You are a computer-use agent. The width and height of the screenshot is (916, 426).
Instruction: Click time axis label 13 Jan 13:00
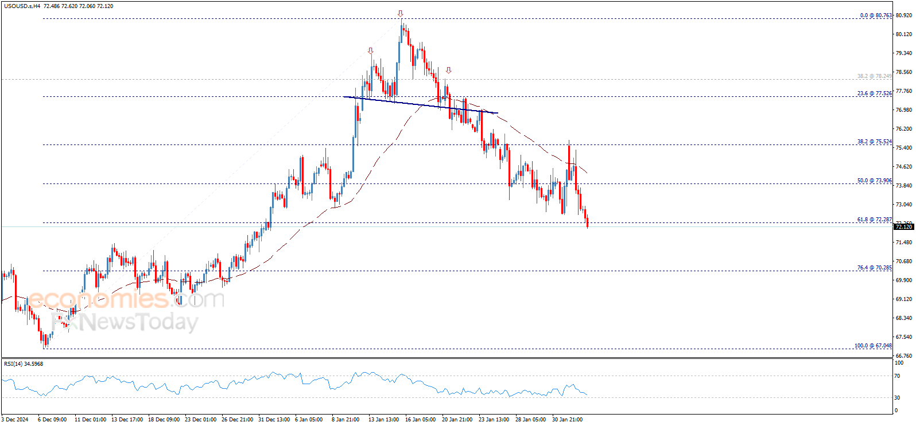point(383,420)
